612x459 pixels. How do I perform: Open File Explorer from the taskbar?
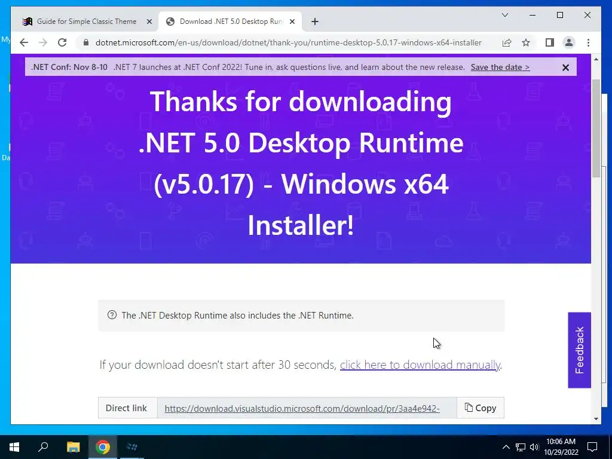pyautogui.click(x=73, y=447)
